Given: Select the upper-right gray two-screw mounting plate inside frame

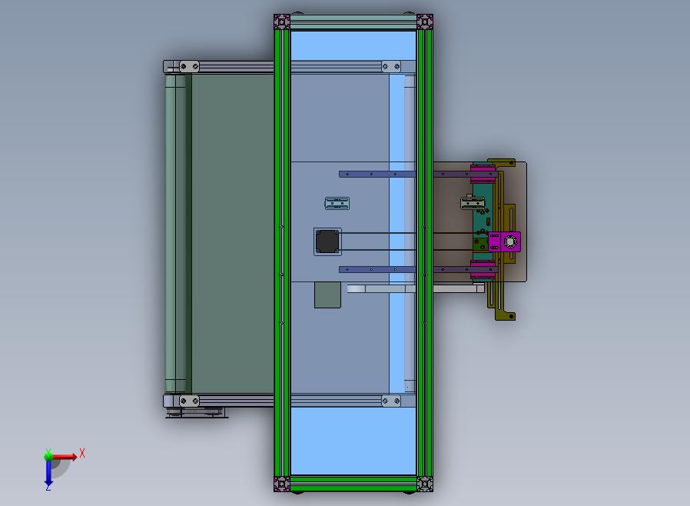Looking at the screenshot, I should (x=391, y=66).
